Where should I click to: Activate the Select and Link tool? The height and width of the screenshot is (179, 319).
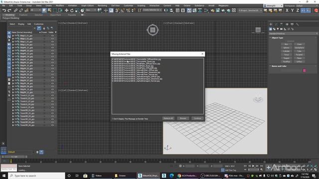[15, 10]
